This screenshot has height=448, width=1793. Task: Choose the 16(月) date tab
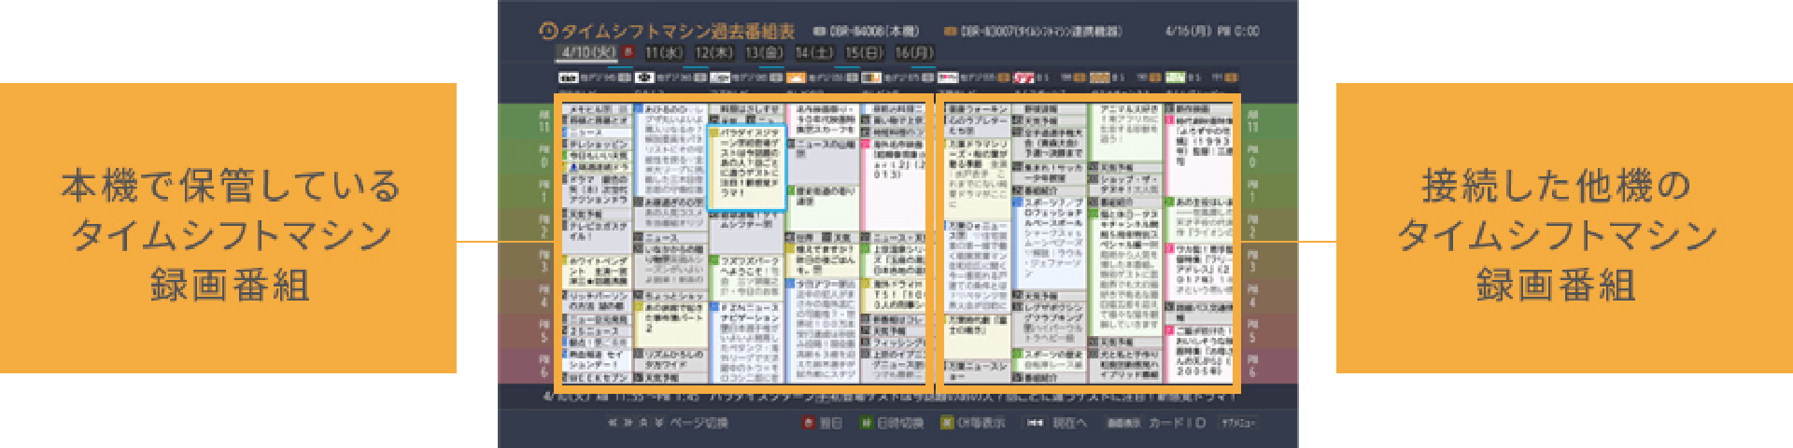coord(914,52)
